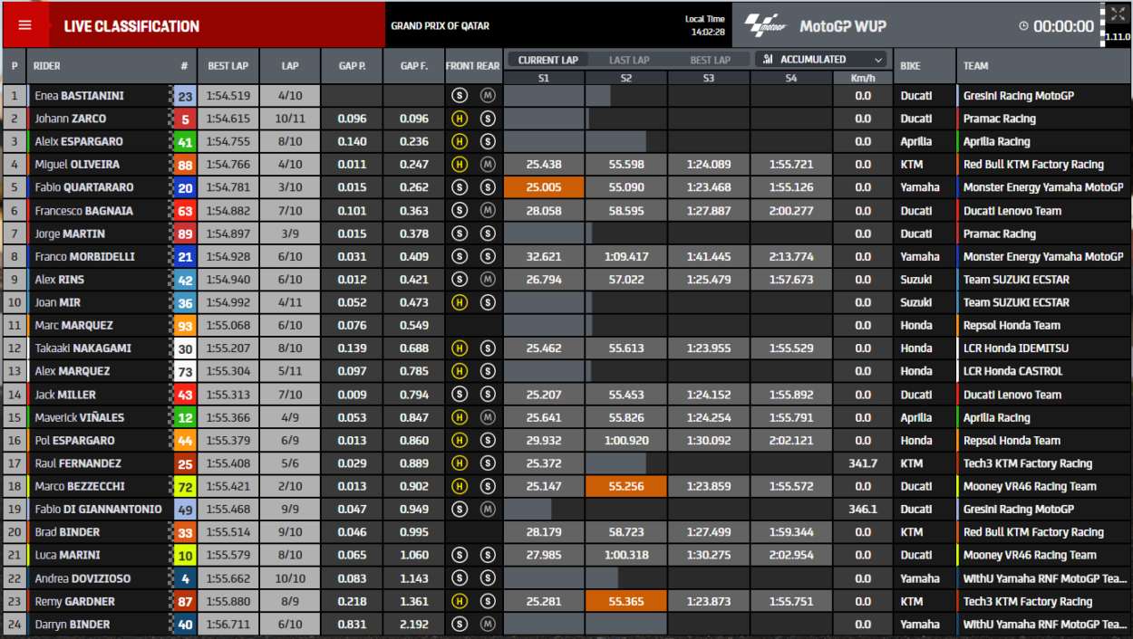This screenshot has width=1133, height=639.
Task: Click the Km/h column header
Action: coord(863,79)
